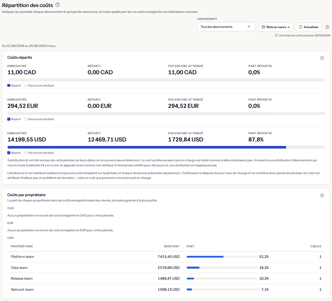The height and width of the screenshot is (301, 332).
Task: Click the 10,3% share value
Action: click(264, 278)
